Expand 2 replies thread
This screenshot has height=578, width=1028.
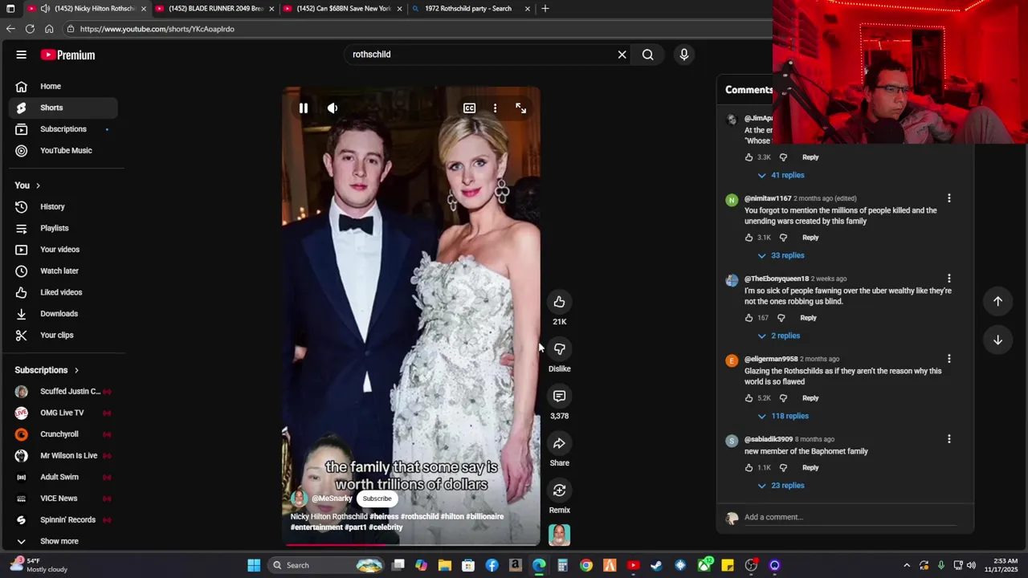pyautogui.click(x=779, y=336)
